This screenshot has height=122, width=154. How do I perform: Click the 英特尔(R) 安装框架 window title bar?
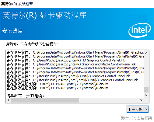tap(77, 4)
